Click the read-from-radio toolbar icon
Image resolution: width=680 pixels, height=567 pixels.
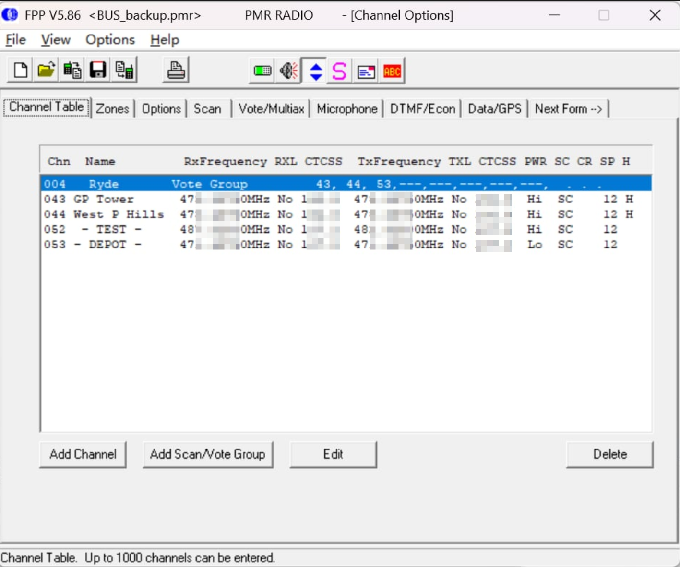click(x=72, y=71)
